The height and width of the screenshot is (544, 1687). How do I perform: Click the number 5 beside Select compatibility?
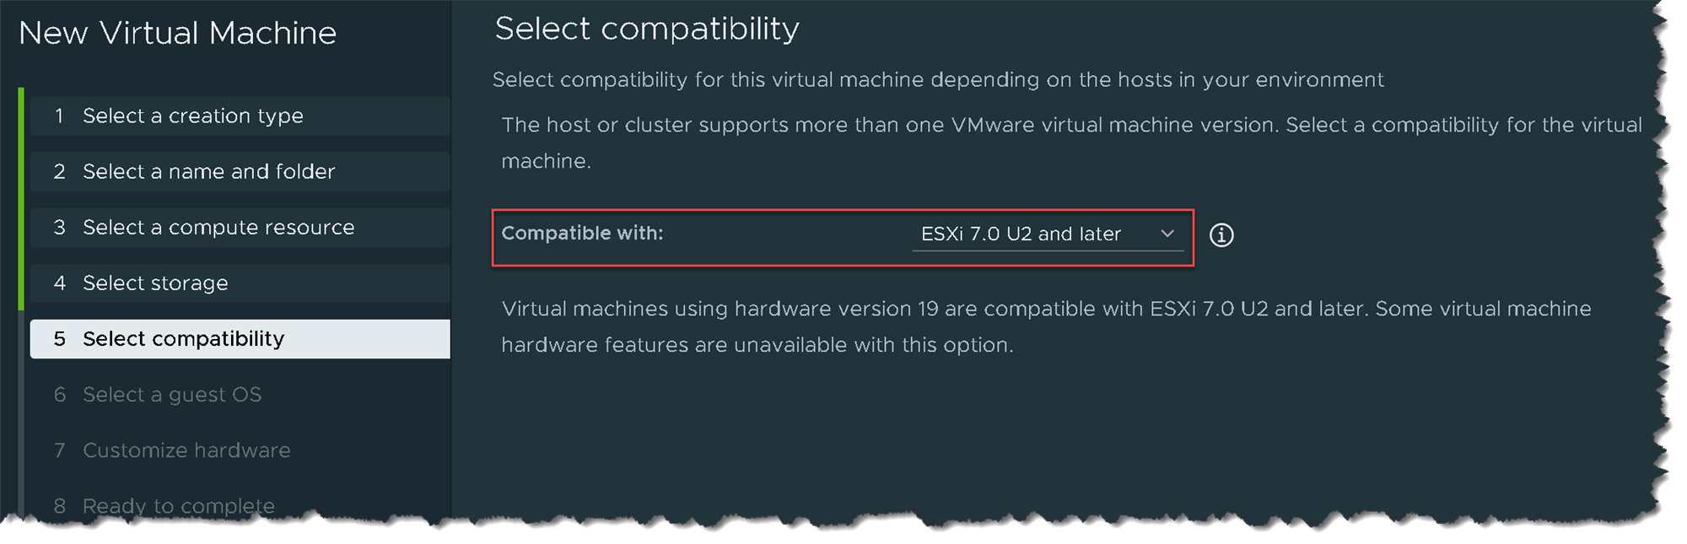pos(59,338)
